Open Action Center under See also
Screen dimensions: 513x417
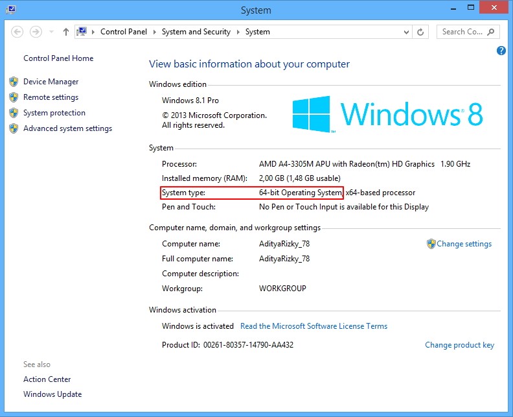tap(47, 379)
